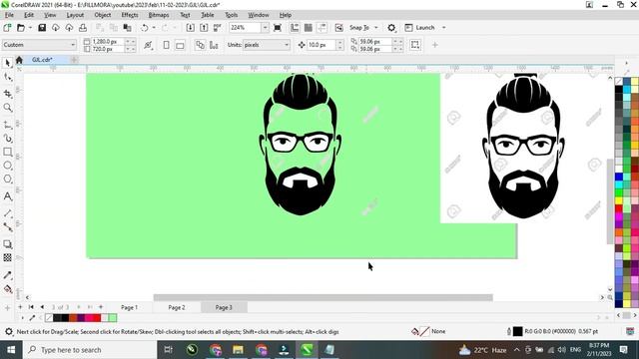
Task: Click Windows taskbar search box
Action: tap(90, 350)
